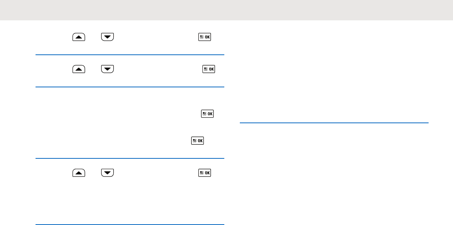Click the lower OK icon in the middle section
Viewport: 453px width, 225px height.
[x=198, y=141]
